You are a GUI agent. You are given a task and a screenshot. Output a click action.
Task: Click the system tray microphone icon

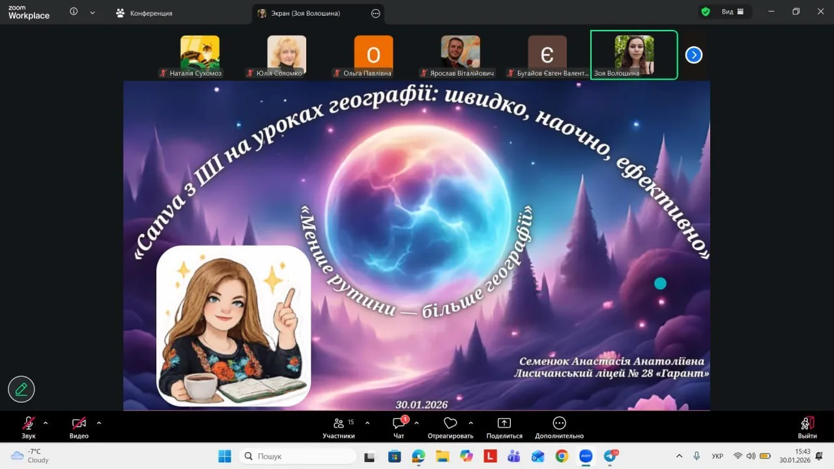[697, 456]
